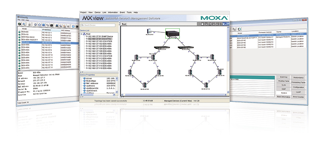This screenshot has height=147, width=323.
Task: Select 192.168.127.111 ICS-G7528 in device tree
Action: (x=100, y=56)
